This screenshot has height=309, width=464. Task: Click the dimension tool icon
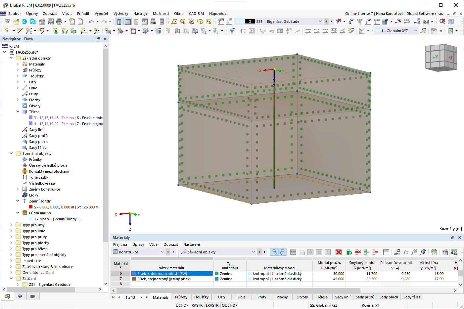[x=84, y=31]
